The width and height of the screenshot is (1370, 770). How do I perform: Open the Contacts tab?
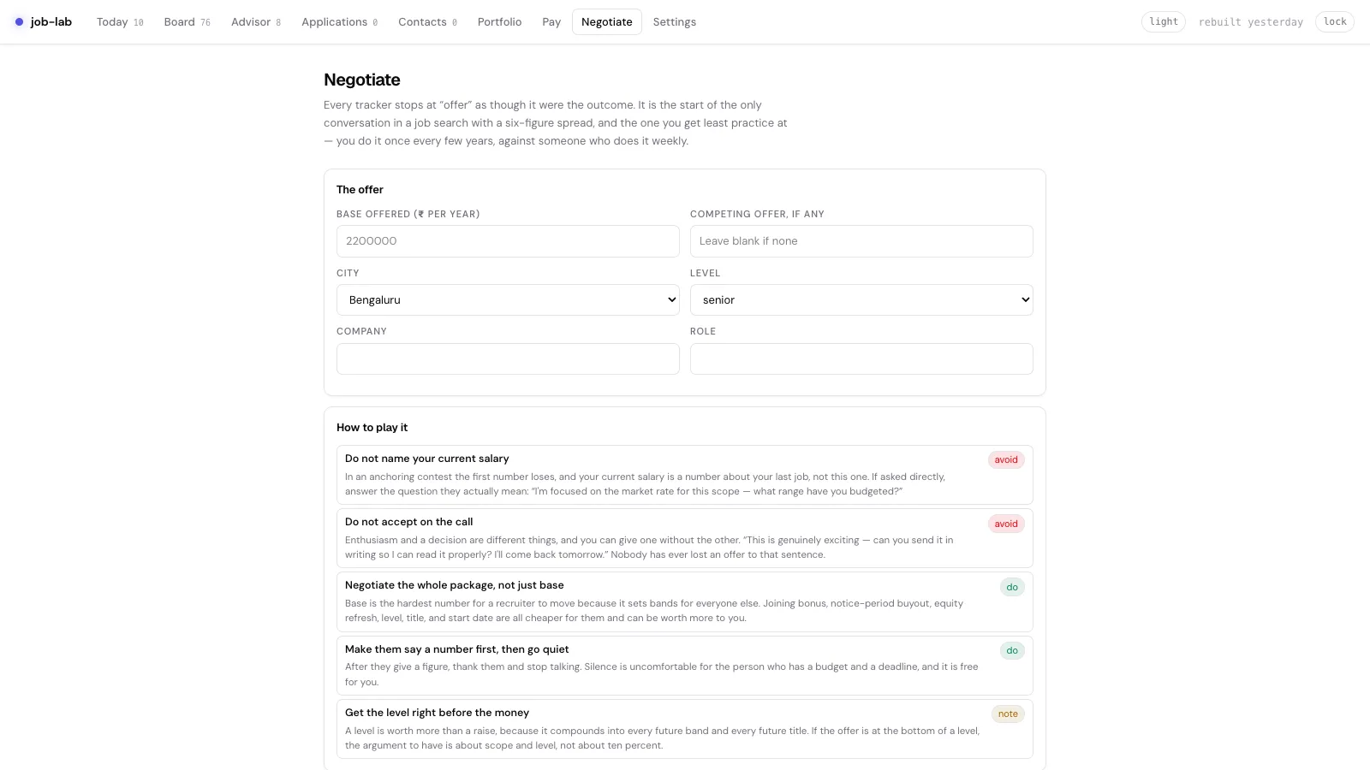coord(427,22)
